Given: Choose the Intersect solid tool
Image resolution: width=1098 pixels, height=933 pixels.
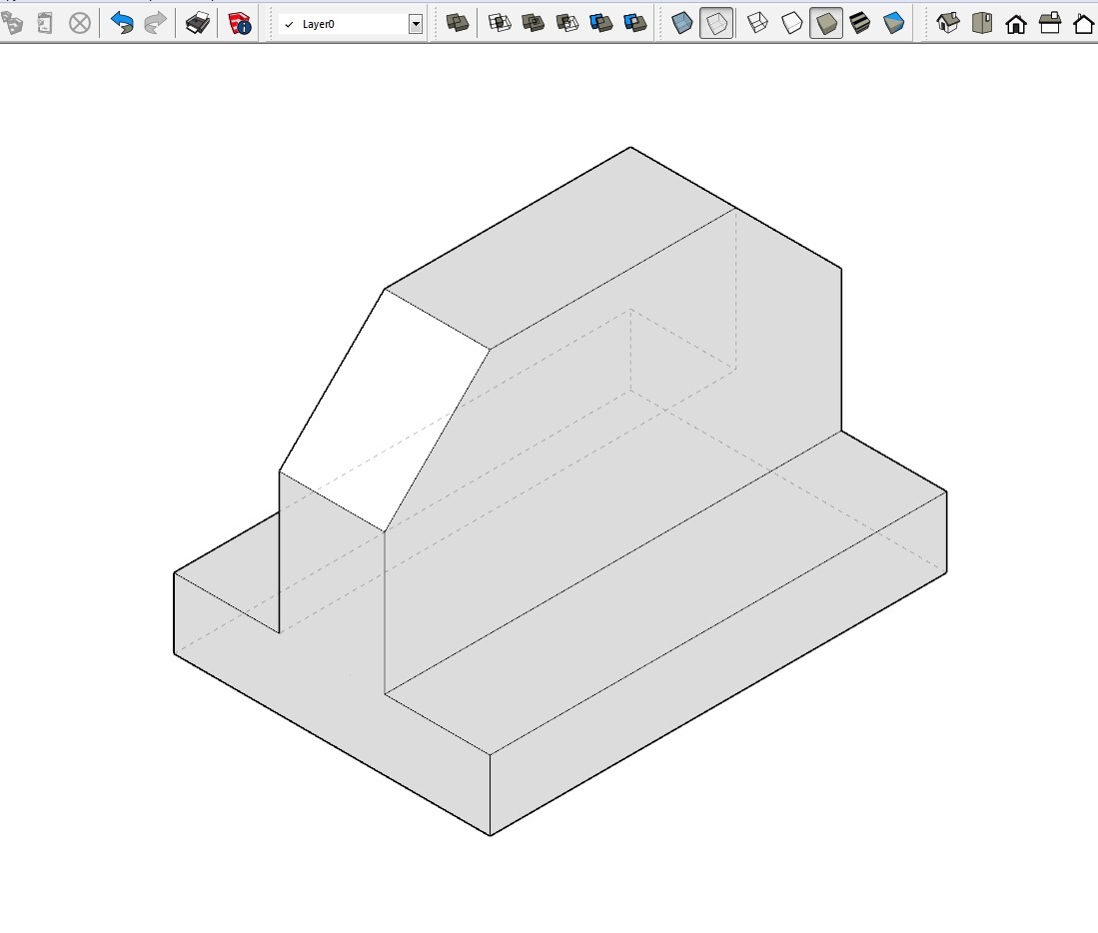Looking at the screenshot, I should click(500, 23).
